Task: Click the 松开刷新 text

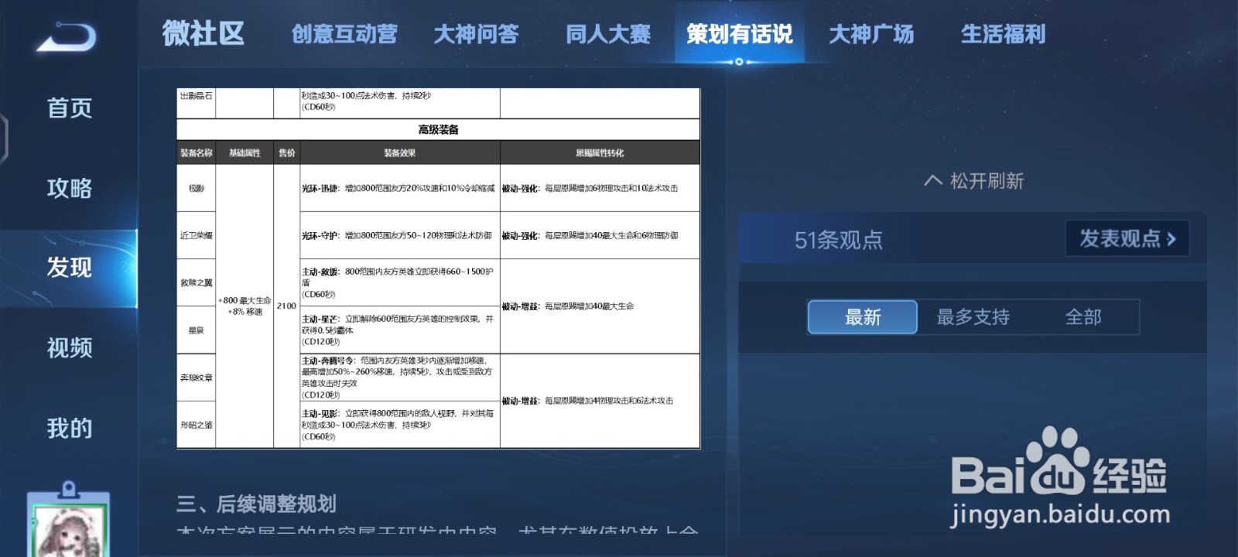Action: [987, 181]
